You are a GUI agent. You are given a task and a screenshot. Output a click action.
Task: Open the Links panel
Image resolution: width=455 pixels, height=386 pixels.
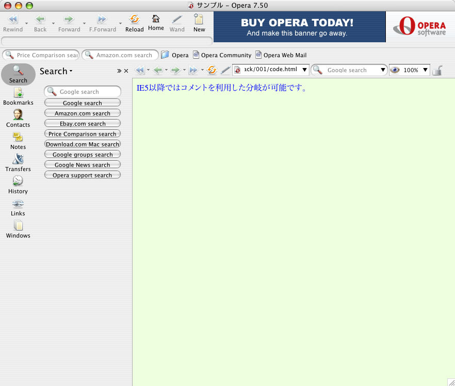(18, 207)
